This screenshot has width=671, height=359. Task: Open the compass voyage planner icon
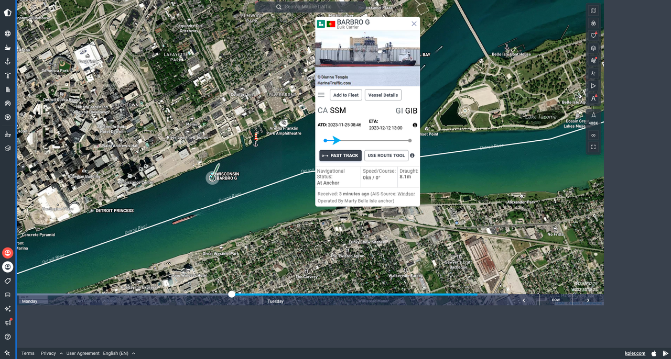pyautogui.click(x=8, y=117)
